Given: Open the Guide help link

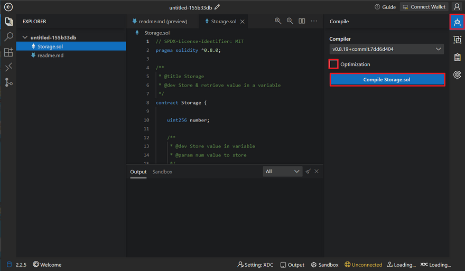Looking at the screenshot, I should pyautogui.click(x=385, y=7).
